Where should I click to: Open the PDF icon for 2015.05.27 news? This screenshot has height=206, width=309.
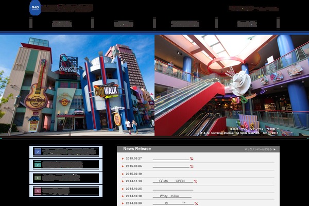pos(192,159)
